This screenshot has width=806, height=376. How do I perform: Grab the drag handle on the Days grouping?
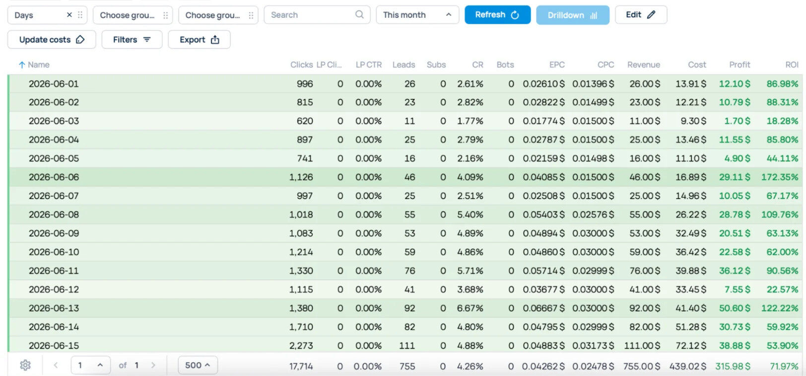[80, 15]
